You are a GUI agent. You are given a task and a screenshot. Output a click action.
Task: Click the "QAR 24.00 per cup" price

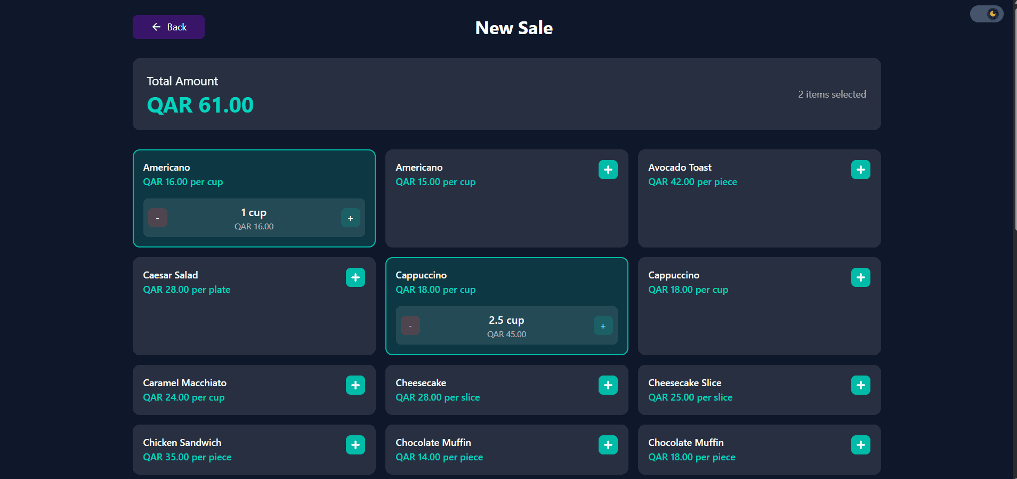[x=184, y=397]
